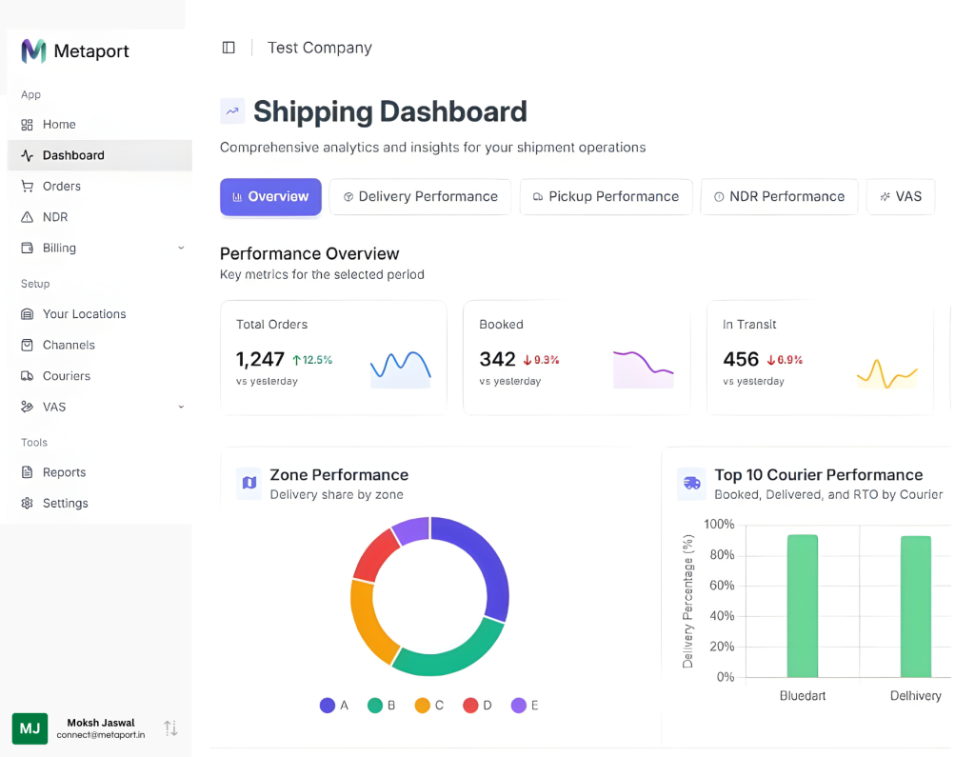975x757 pixels.
Task: Click the Overview button
Action: tap(270, 196)
